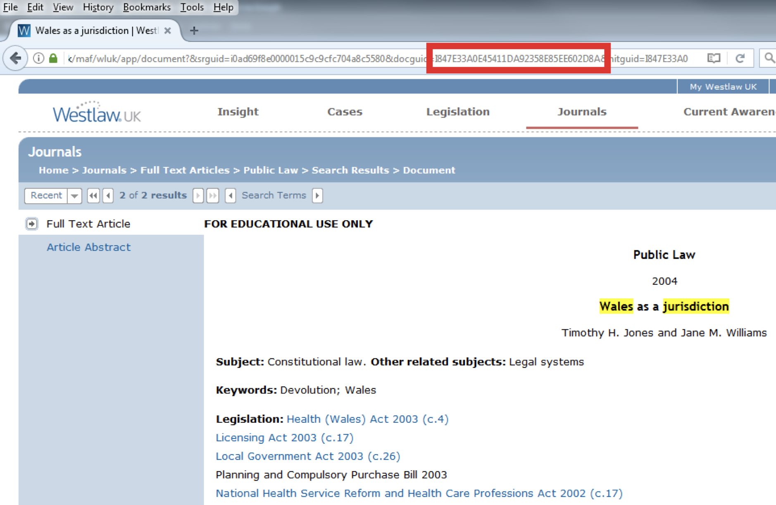This screenshot has height=505, width=776.
Task: Open the Recent dropdown arrow
Action: [74, 195]
